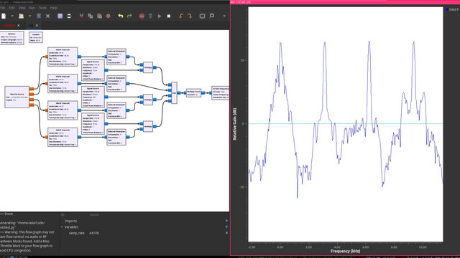Execute the flow graph with play button
Image resolution: width=460 pixels, height=258 pixels.
[x=160, y=16]
